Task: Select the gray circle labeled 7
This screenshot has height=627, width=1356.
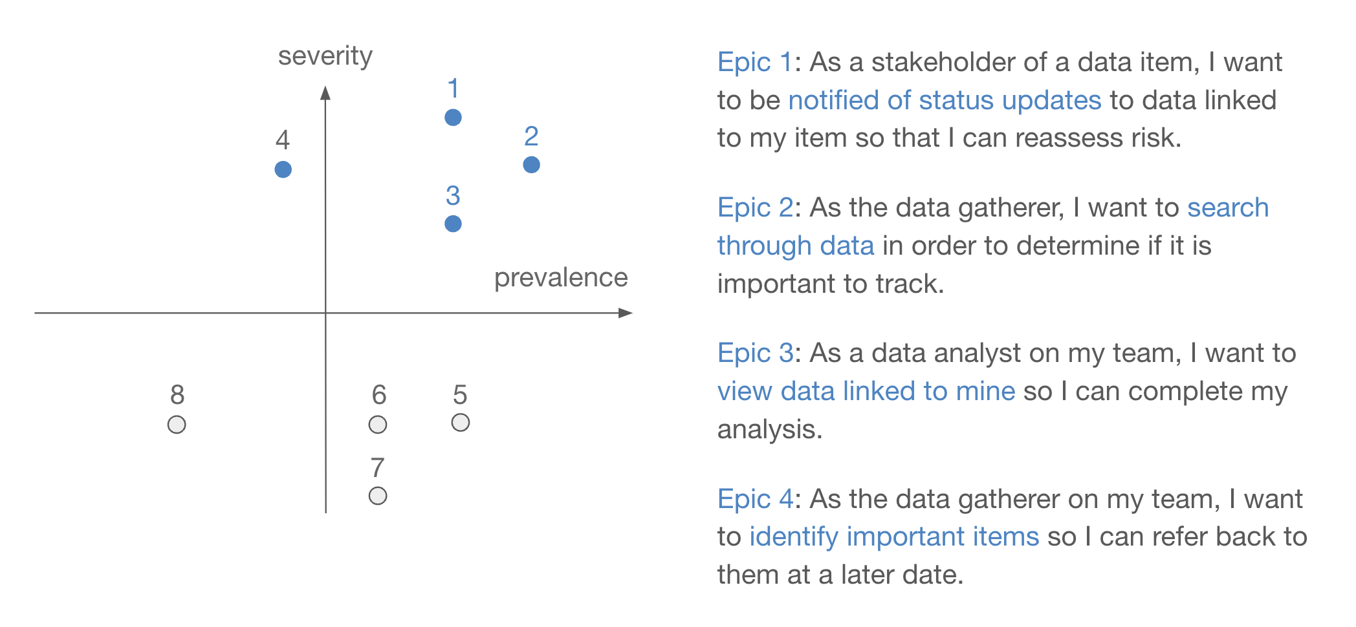Action: [378, 496]
